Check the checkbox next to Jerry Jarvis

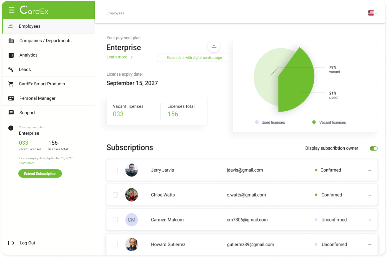(115, 170)
